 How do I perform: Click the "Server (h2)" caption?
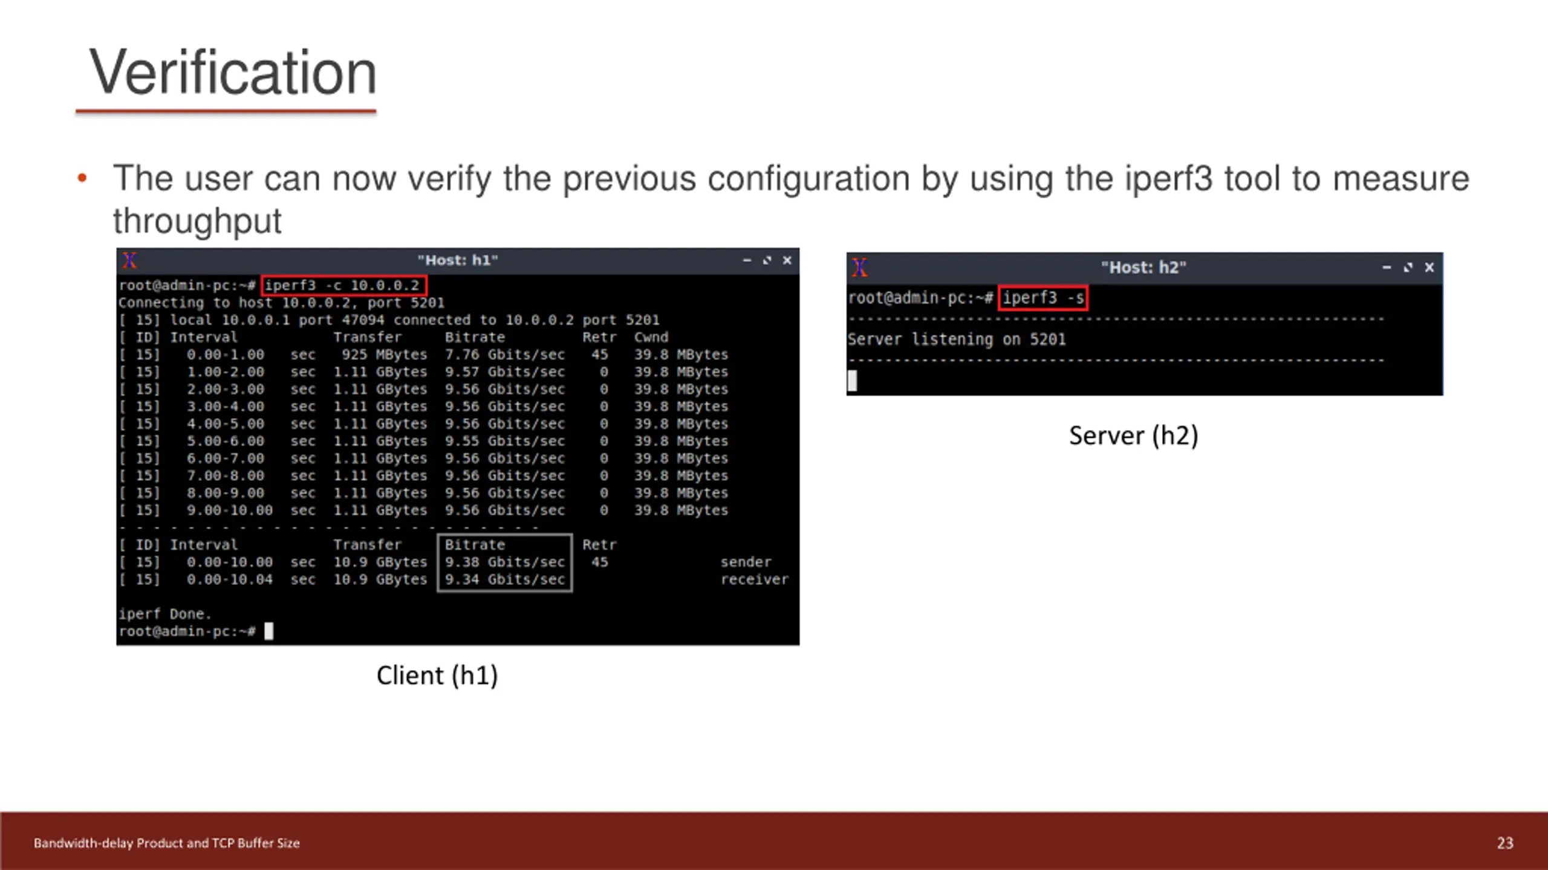[x=1133, y=436]
